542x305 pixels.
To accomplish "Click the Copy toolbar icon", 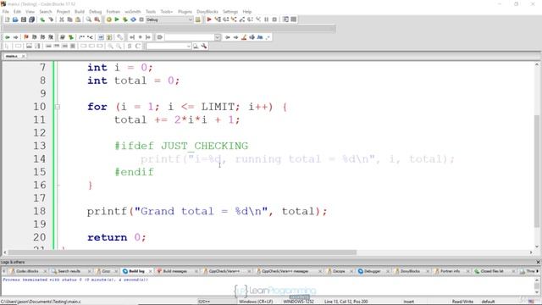I will click(69, 19).
